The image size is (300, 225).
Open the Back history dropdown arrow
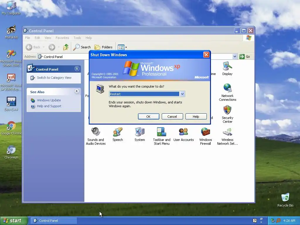[x=44, y=47]
